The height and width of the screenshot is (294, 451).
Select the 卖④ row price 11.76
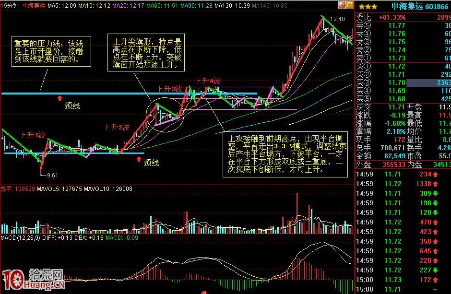click(x=396, y=34)
